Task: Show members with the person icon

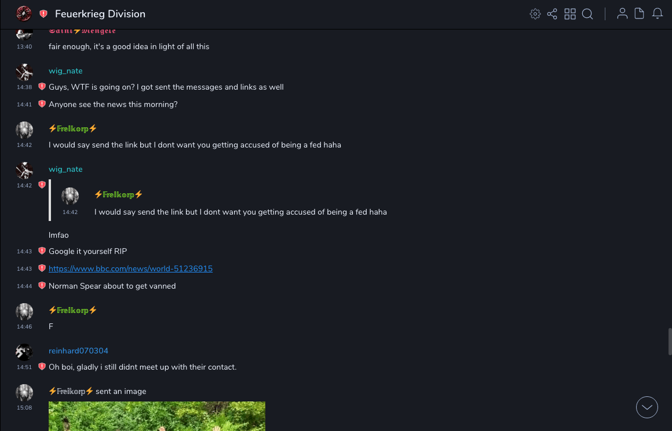Action: coord(622,14)
